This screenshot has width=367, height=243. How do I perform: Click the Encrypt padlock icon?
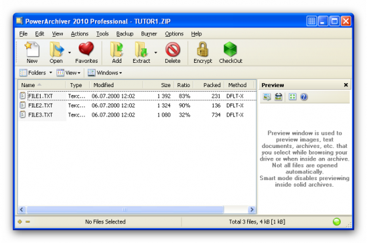[203, 49]
